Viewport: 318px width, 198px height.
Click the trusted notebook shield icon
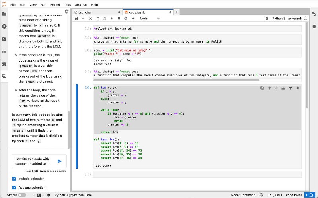click(262, 195)
